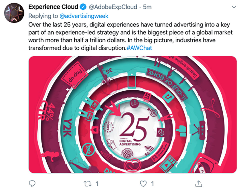Like the tweet with the heart icon
Viewport: 242px width, 190px height.
point(143,184)
